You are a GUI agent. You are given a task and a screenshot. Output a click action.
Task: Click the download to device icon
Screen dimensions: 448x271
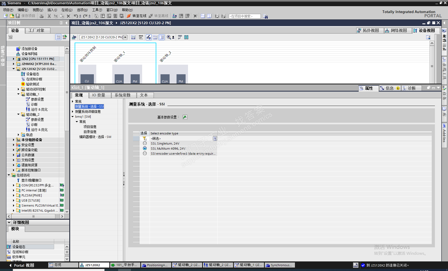(103, 16)
